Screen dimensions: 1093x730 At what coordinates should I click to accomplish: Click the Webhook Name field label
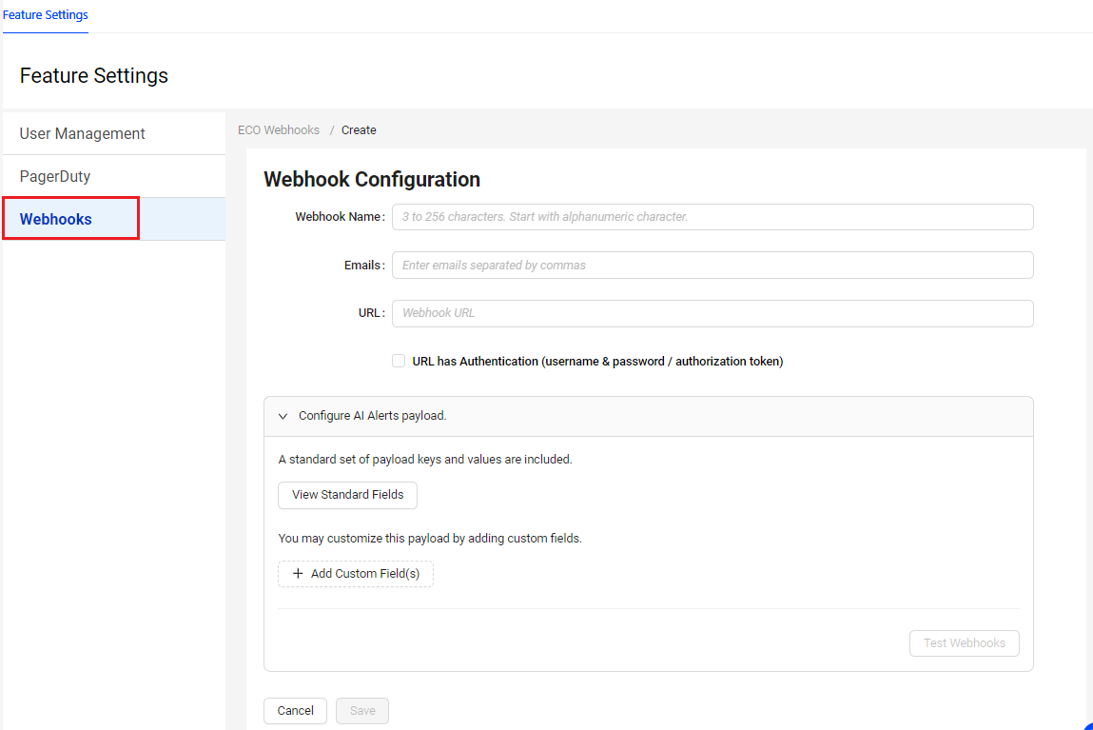(338, 217)
